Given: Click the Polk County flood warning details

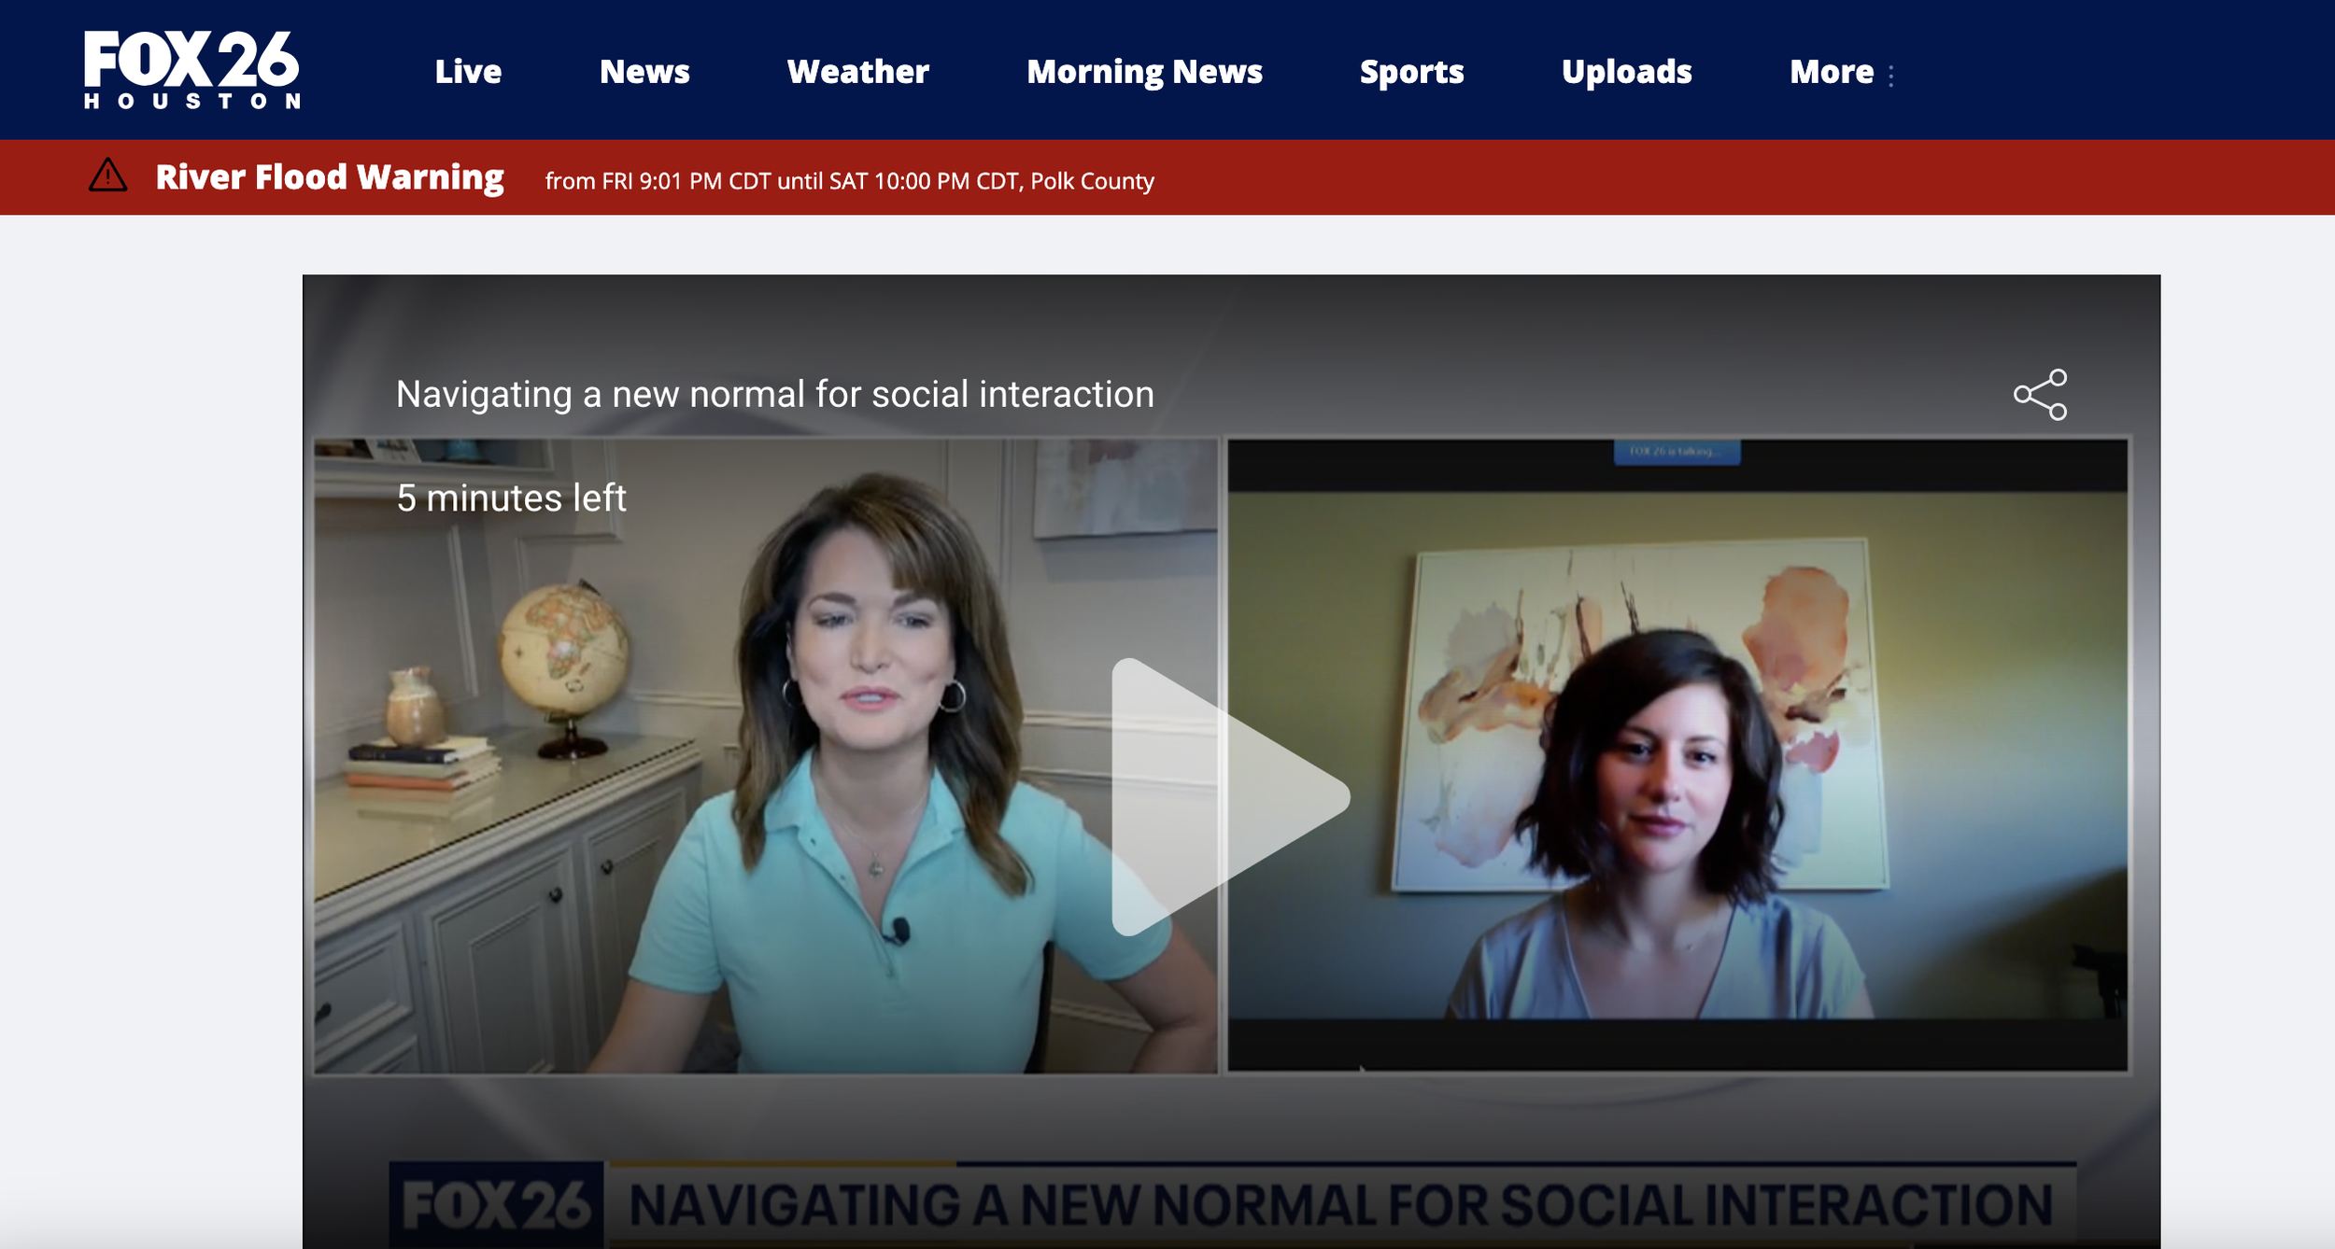Looking at the screenshot, I should (849, 181).
